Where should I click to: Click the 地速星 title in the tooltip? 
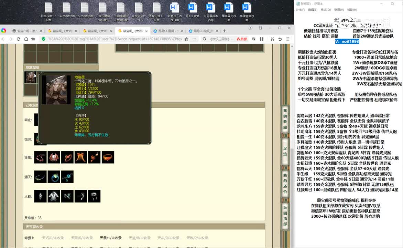79,77
